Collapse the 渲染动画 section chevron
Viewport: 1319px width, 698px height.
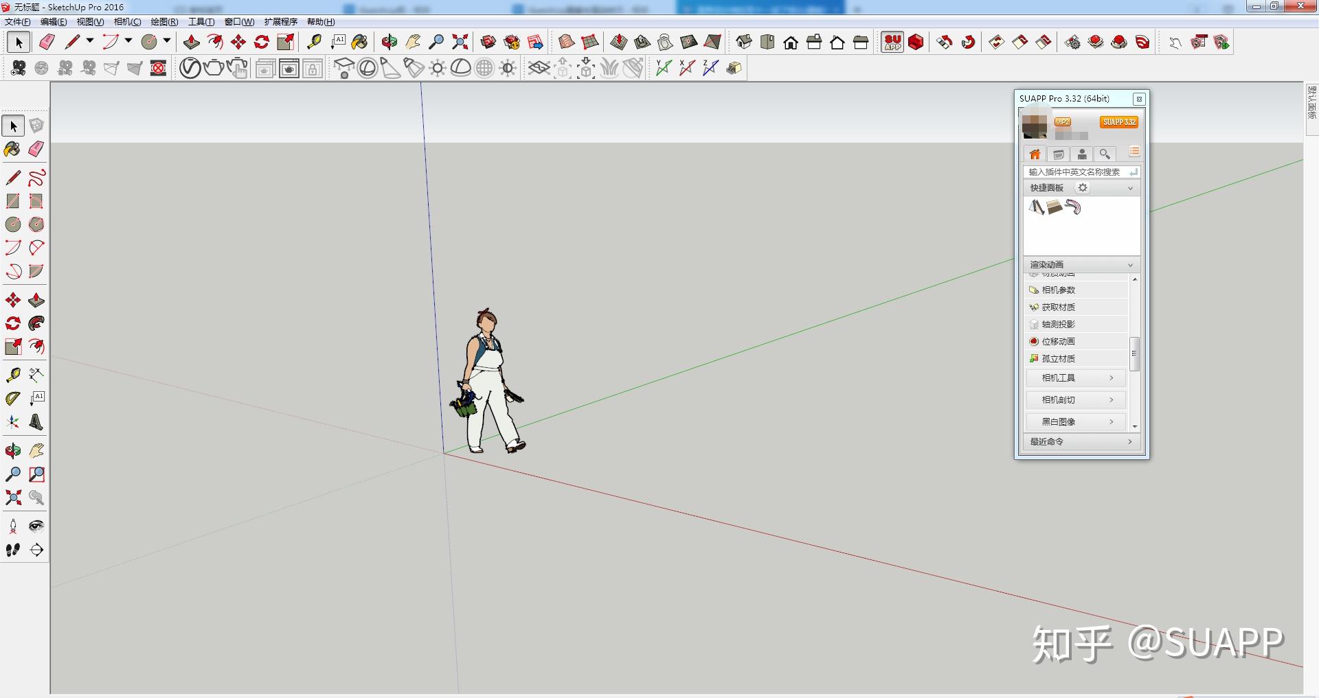pos(1131,264)
